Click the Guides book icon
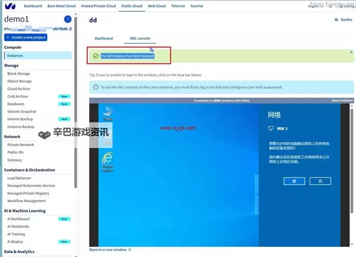 point(336,20)
